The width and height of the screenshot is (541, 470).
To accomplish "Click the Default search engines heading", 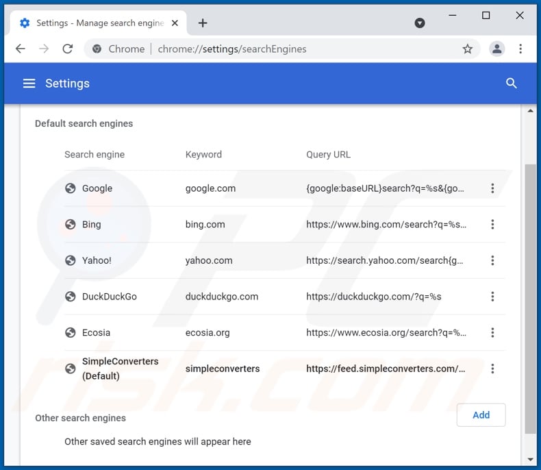I will (x=84, y=123).
